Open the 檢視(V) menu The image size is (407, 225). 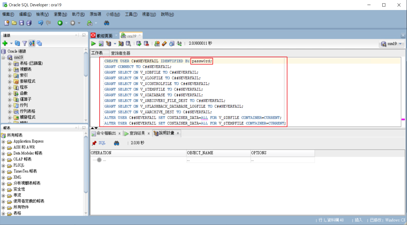(x=42, y=14)
